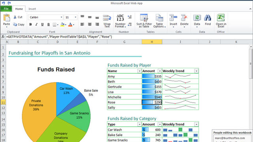Center the text horizontally
The width and height of the screenshot is (253, 142).
click(90, 24)
